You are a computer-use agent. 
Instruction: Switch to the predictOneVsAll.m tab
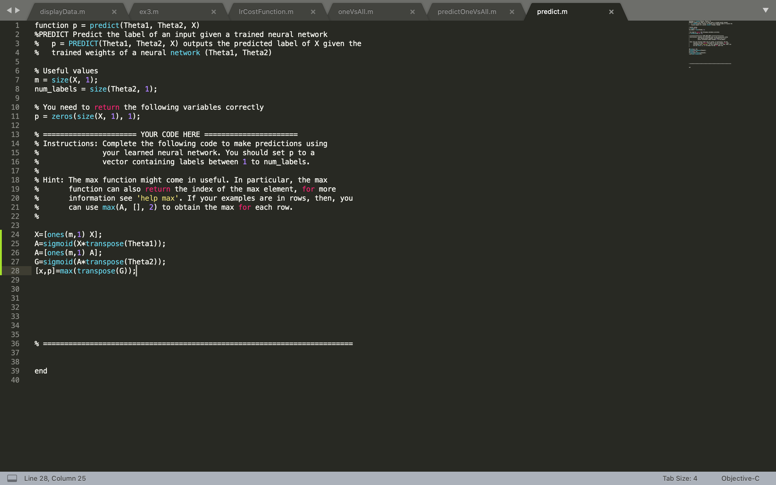coord(467,12)
